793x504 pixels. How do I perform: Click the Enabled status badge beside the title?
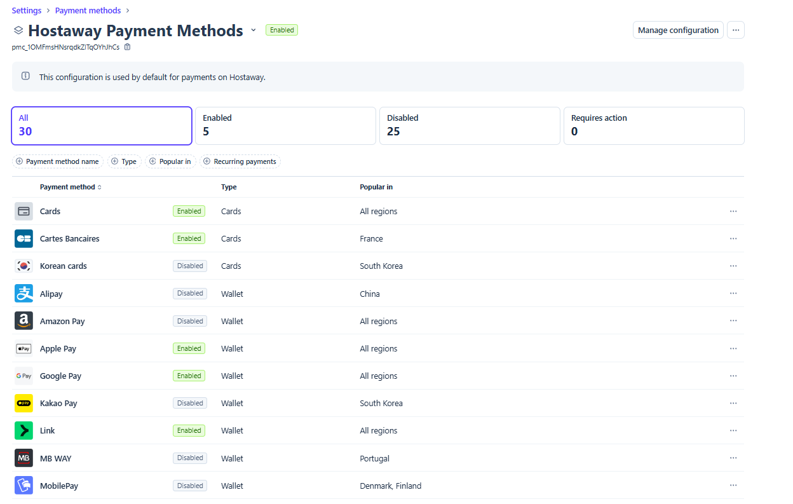[x=281, y=30]
